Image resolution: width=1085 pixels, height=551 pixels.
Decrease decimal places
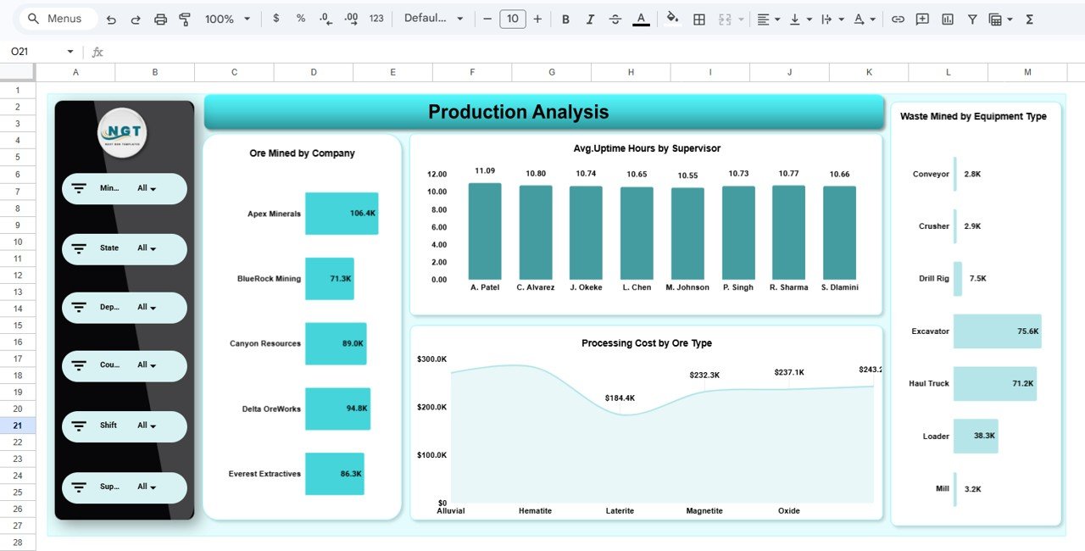325,19
